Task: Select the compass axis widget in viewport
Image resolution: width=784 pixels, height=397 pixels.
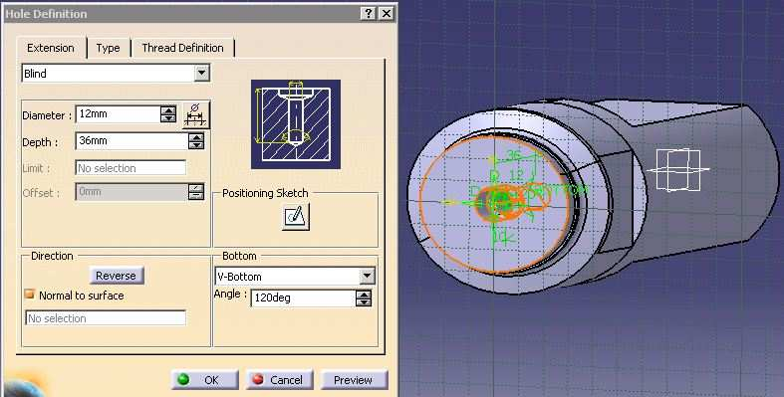Action: pos(678,170)
